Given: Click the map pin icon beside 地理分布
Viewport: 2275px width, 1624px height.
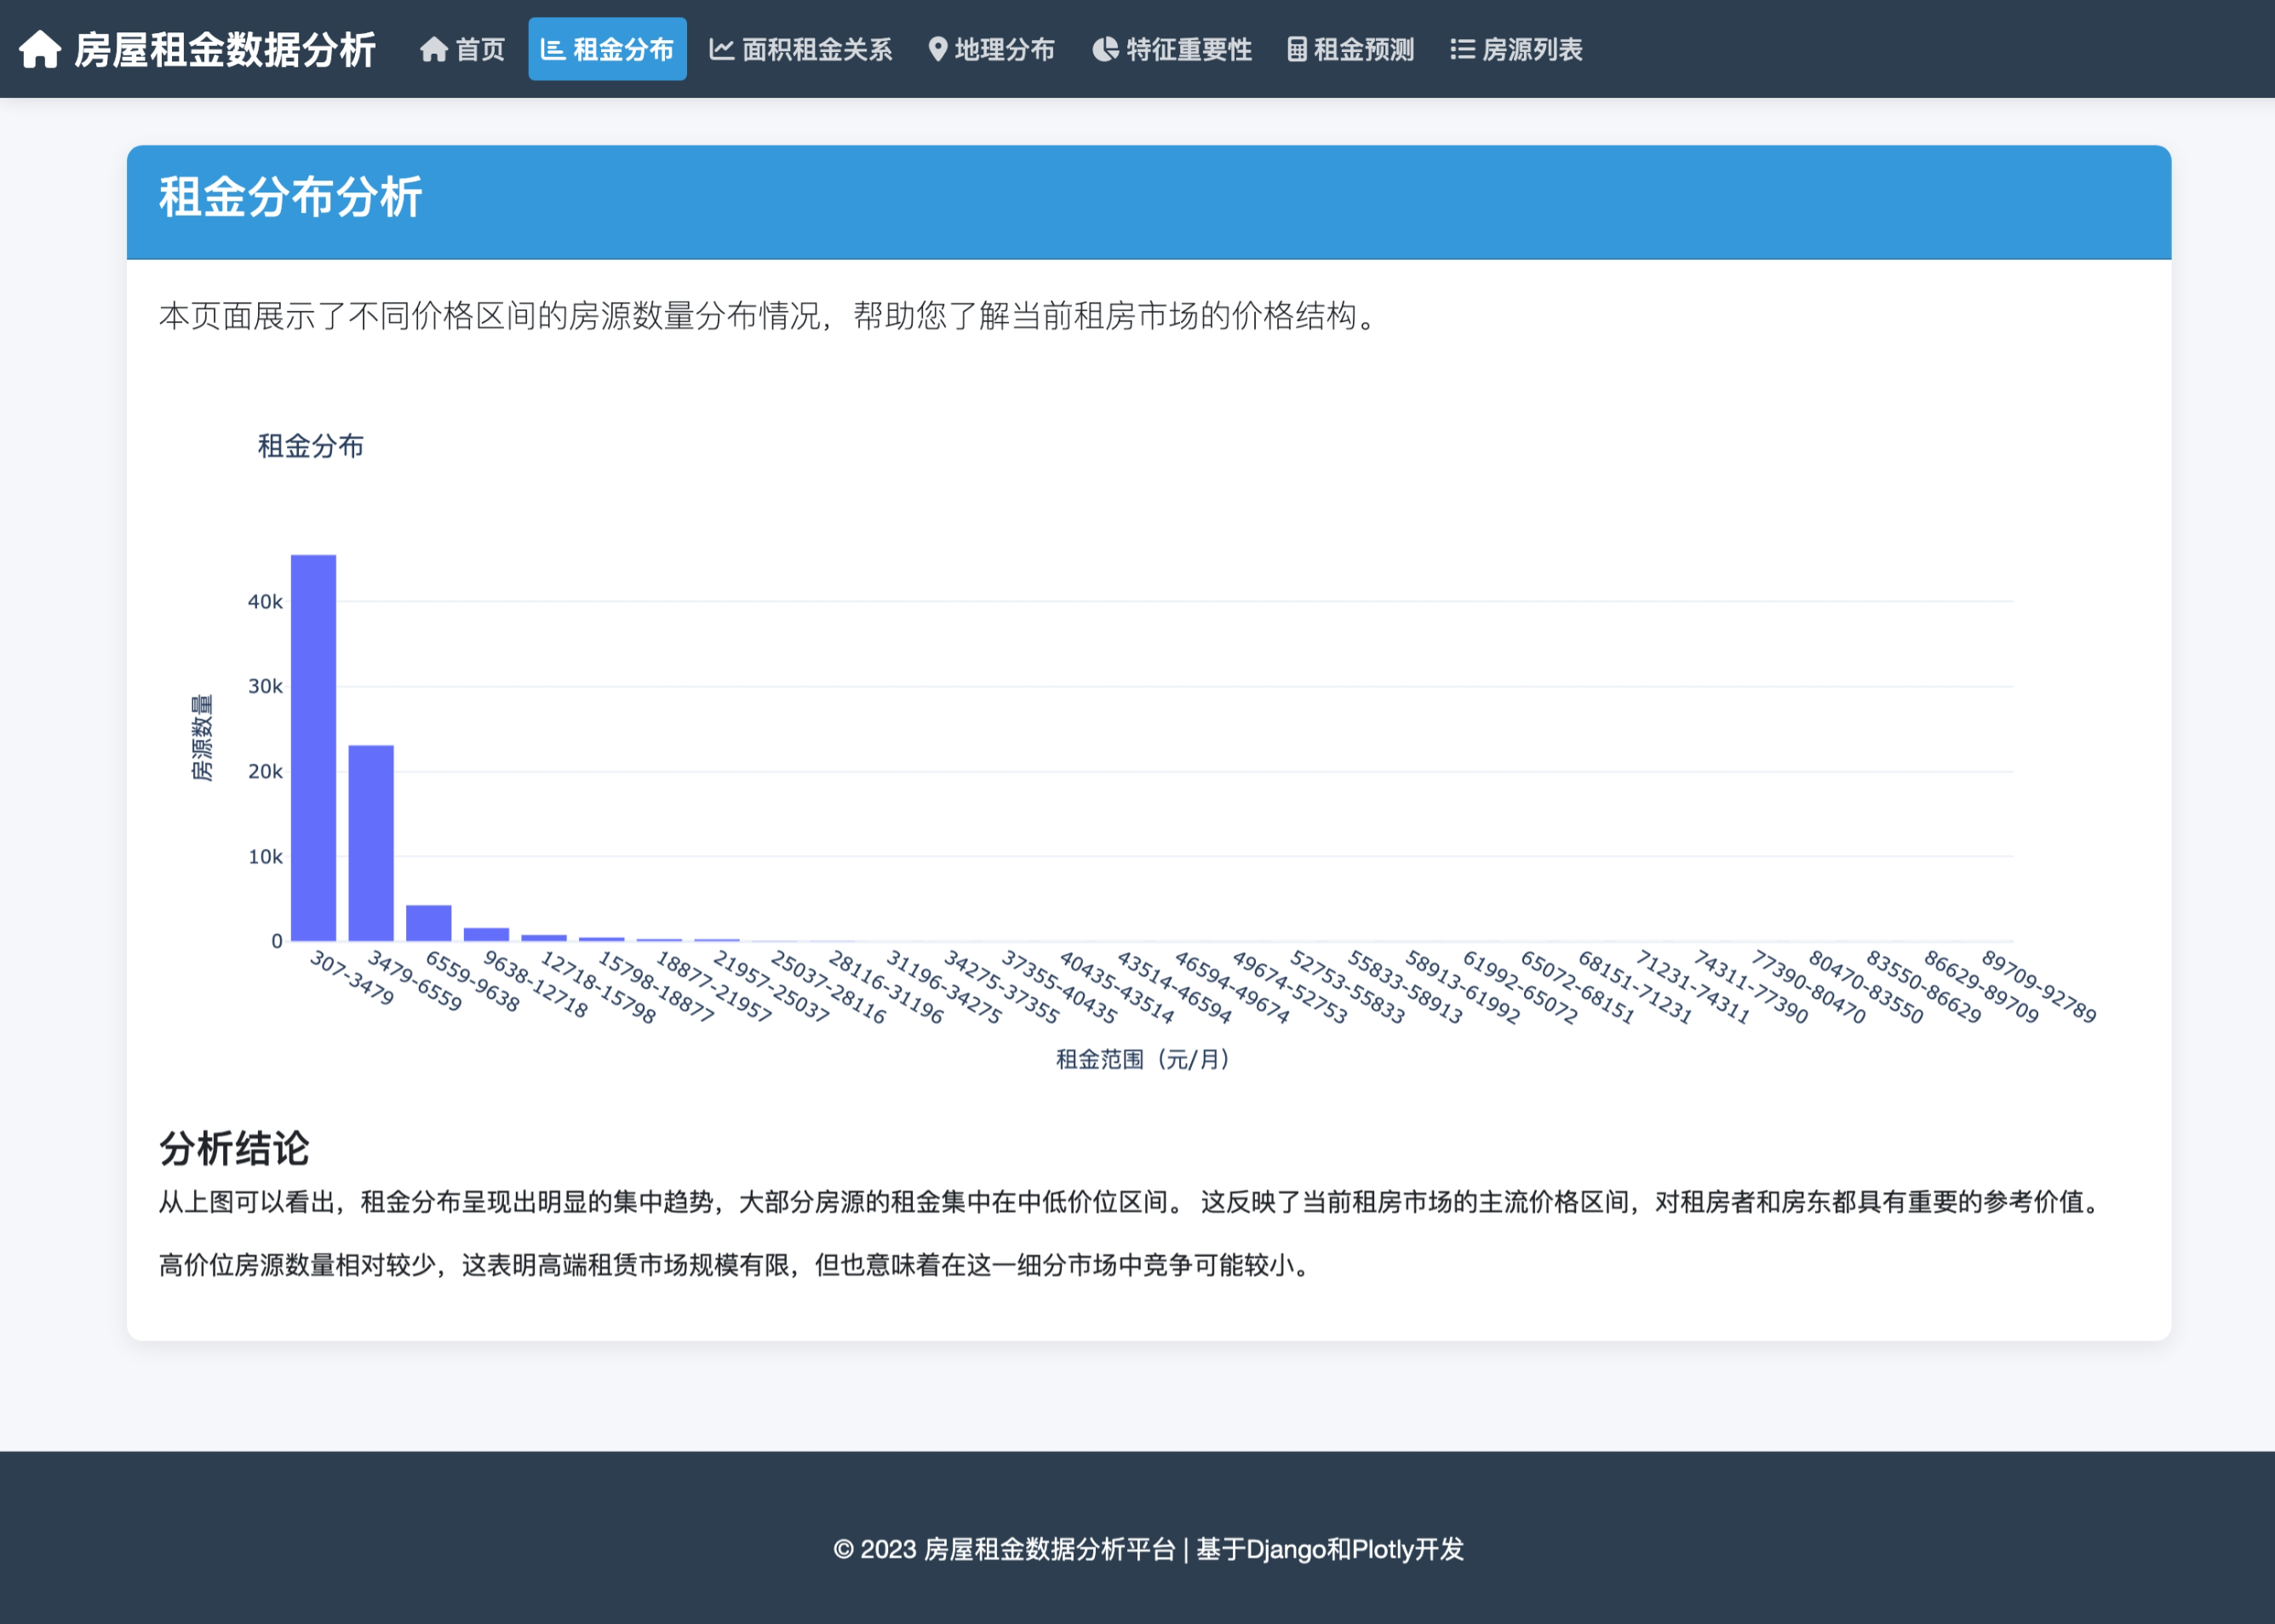Looking at the screenshot, I should coord(937,49).
